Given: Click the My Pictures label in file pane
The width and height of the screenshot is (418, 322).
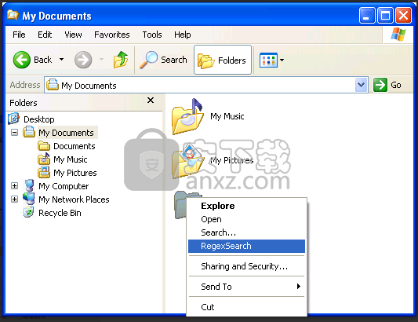Looking at the screenshot, I should tap(231, 160).
